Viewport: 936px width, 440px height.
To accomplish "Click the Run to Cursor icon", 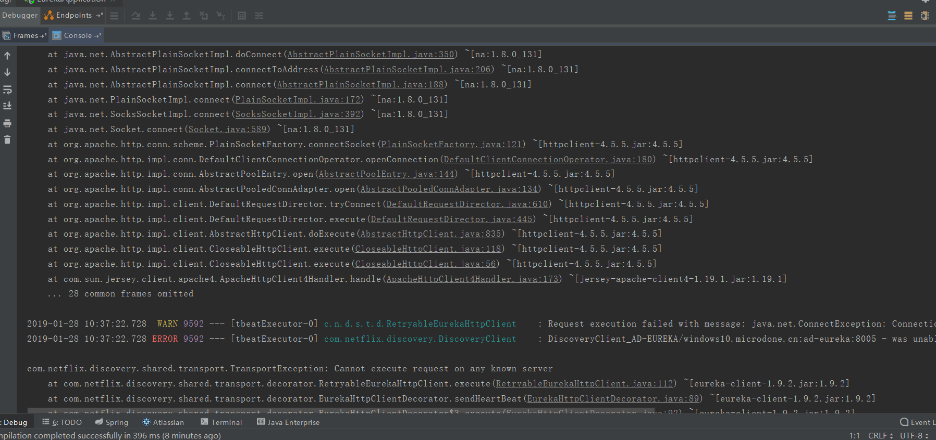I will [x=220, y=16].
